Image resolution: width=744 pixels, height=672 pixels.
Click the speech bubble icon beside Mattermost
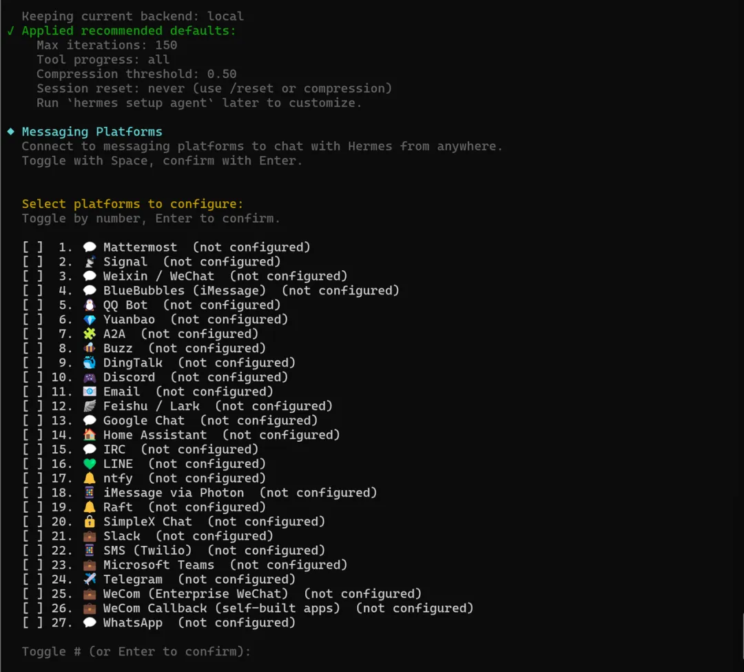(89, 247)
